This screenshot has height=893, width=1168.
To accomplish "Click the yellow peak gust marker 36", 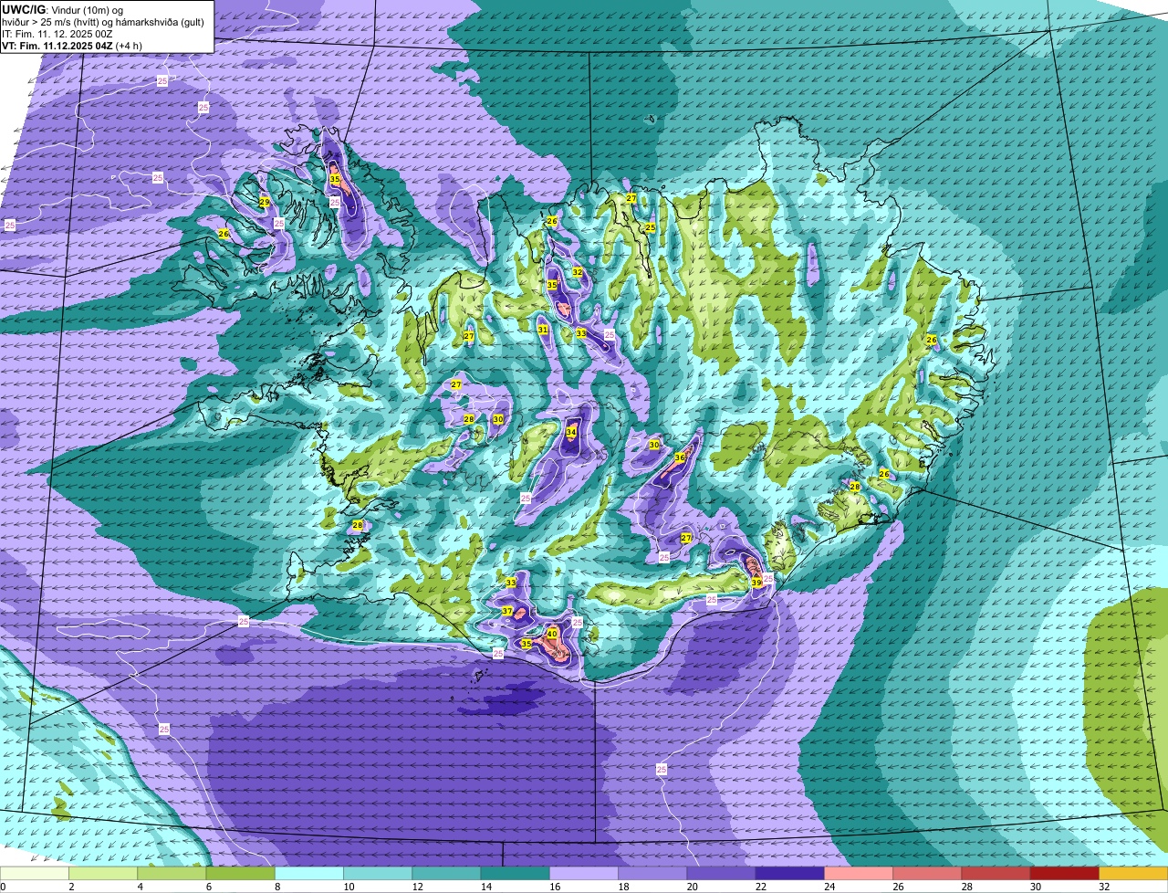I will [680, 457].
